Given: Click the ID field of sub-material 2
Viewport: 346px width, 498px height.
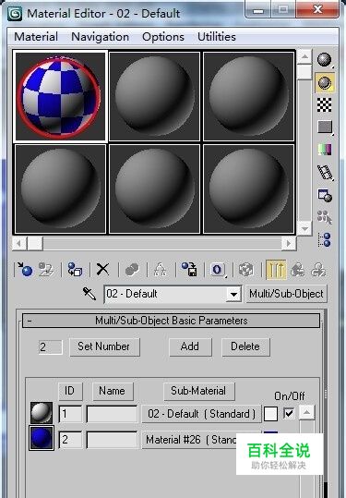Looking at the screenshot, I should pyautogui.click(x=70, y=440).
